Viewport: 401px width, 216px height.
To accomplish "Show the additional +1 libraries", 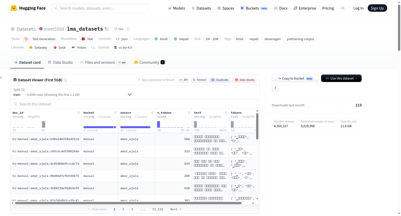I will point(92,48).
